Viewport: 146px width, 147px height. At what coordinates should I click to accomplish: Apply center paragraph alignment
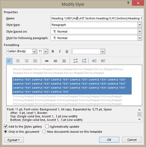click(18, 61)
